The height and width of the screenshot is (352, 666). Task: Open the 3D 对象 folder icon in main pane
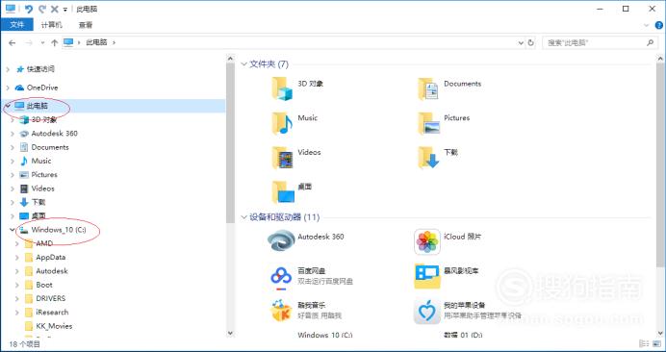pos(282,88)
